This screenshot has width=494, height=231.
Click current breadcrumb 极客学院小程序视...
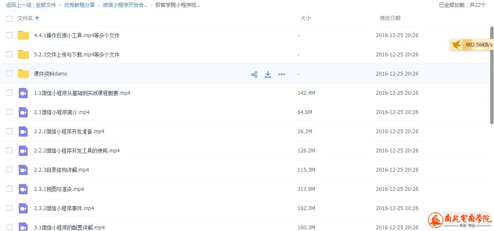point(178,5)
